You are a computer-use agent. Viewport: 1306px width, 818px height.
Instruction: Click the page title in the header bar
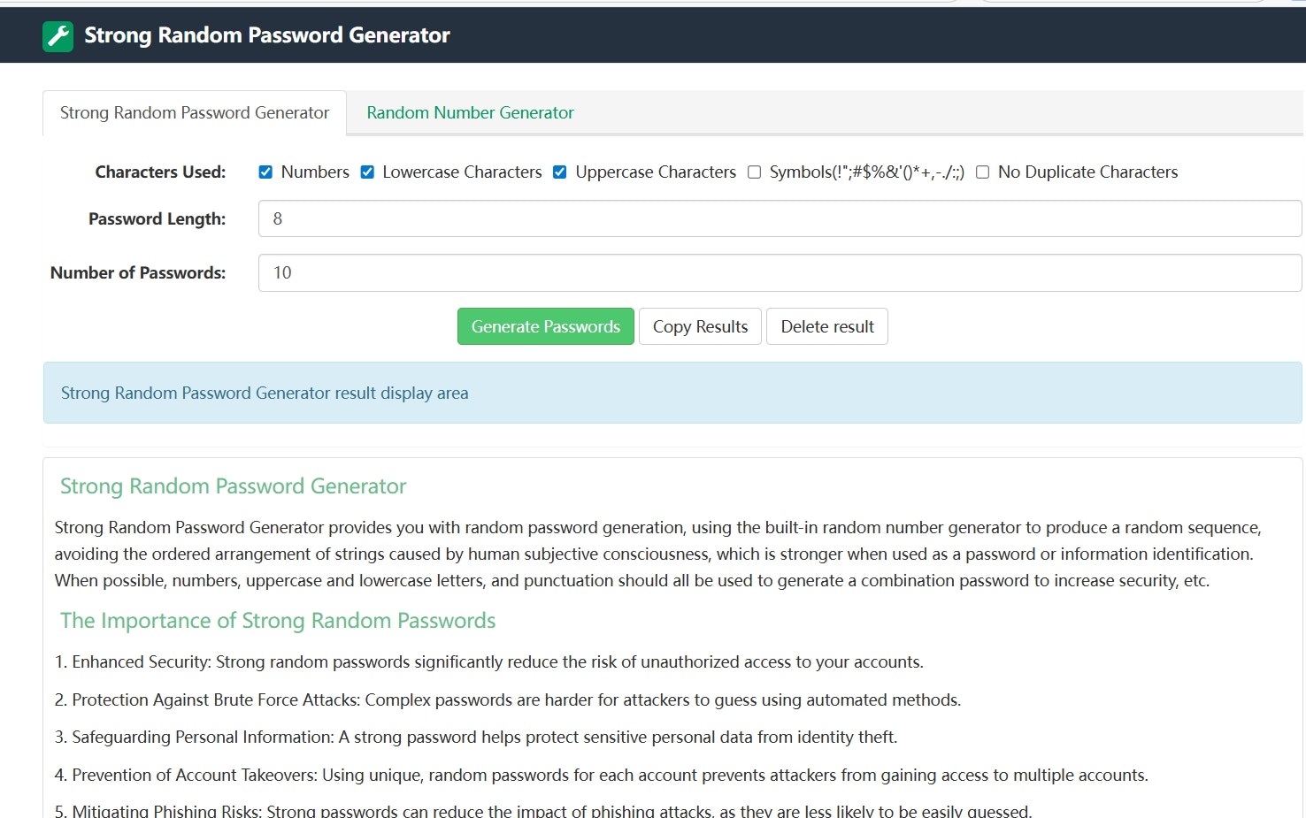tap(266, 34)
